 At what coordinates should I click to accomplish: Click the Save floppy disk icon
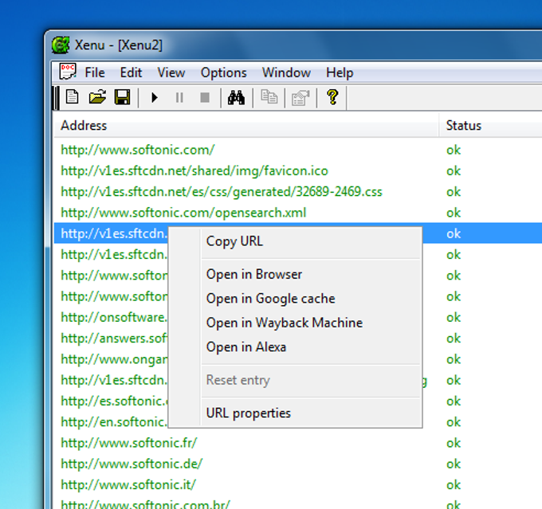(123, 97)
